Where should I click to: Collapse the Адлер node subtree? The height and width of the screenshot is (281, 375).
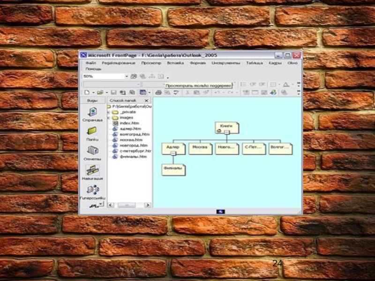point(173,153)
